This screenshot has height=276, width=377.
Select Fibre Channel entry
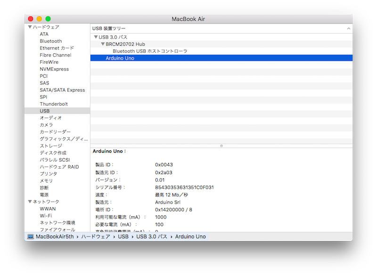click(x=56, y=55)
